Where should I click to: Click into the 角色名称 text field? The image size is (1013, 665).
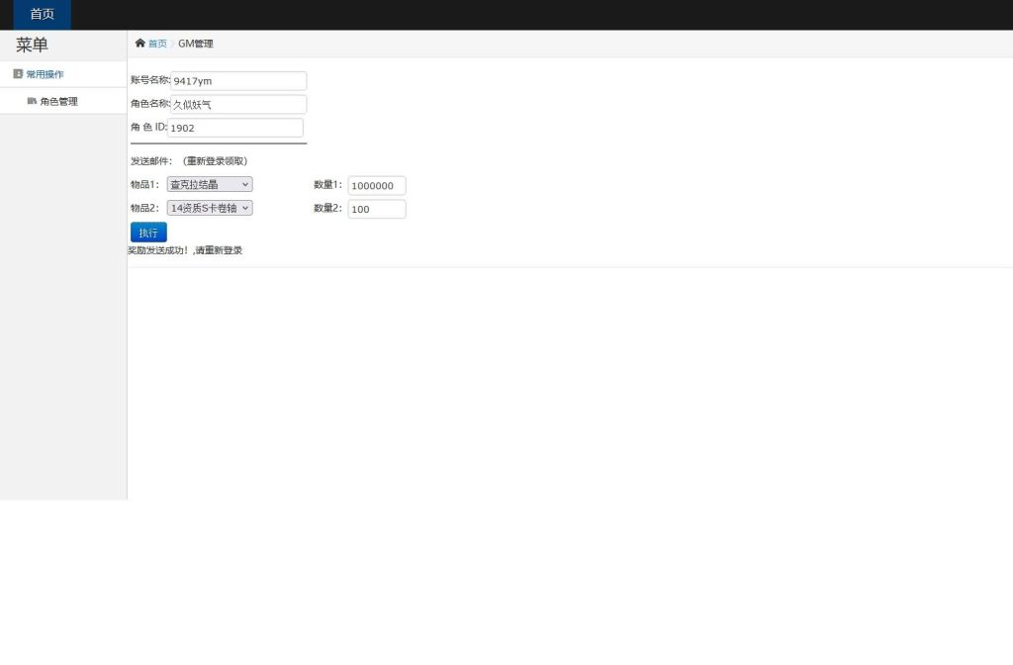[238, 104]
